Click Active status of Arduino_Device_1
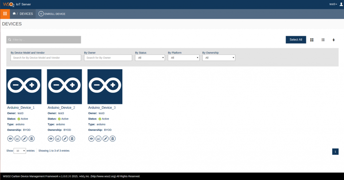 pyautogui.click(x=23, y=119)
